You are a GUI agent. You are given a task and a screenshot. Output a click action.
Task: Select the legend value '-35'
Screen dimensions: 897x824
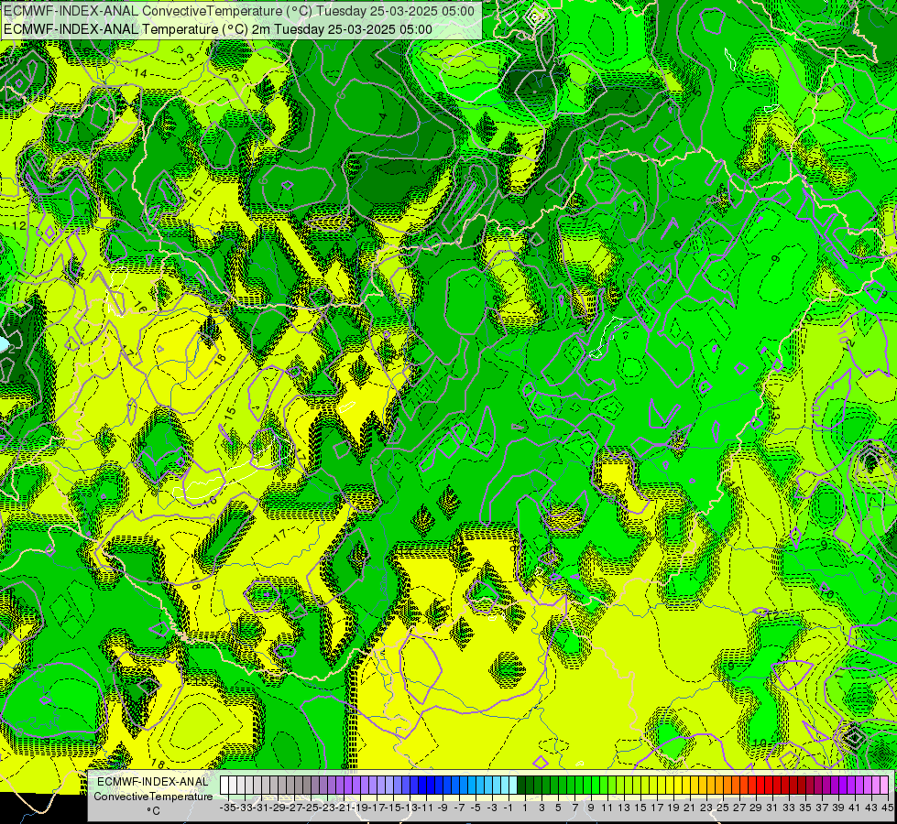coord(228,808)
